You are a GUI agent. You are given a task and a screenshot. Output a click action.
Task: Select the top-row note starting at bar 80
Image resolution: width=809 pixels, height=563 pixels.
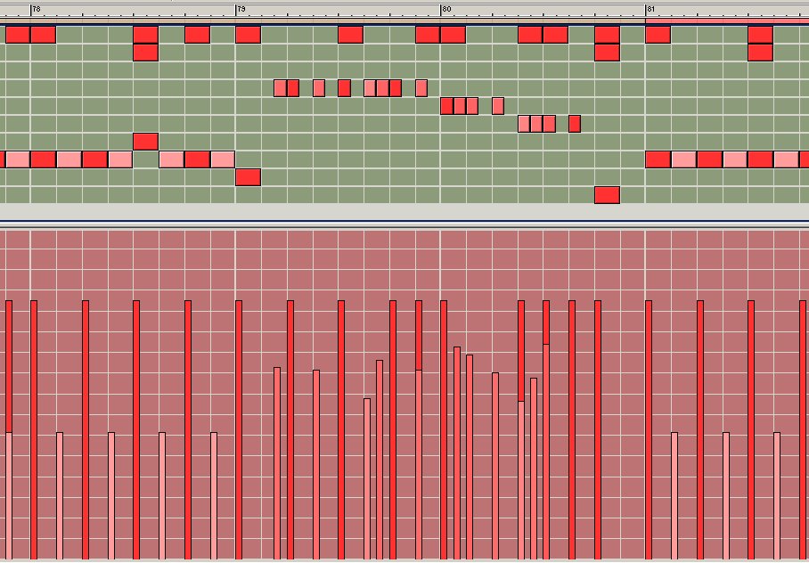click(453, 35)
